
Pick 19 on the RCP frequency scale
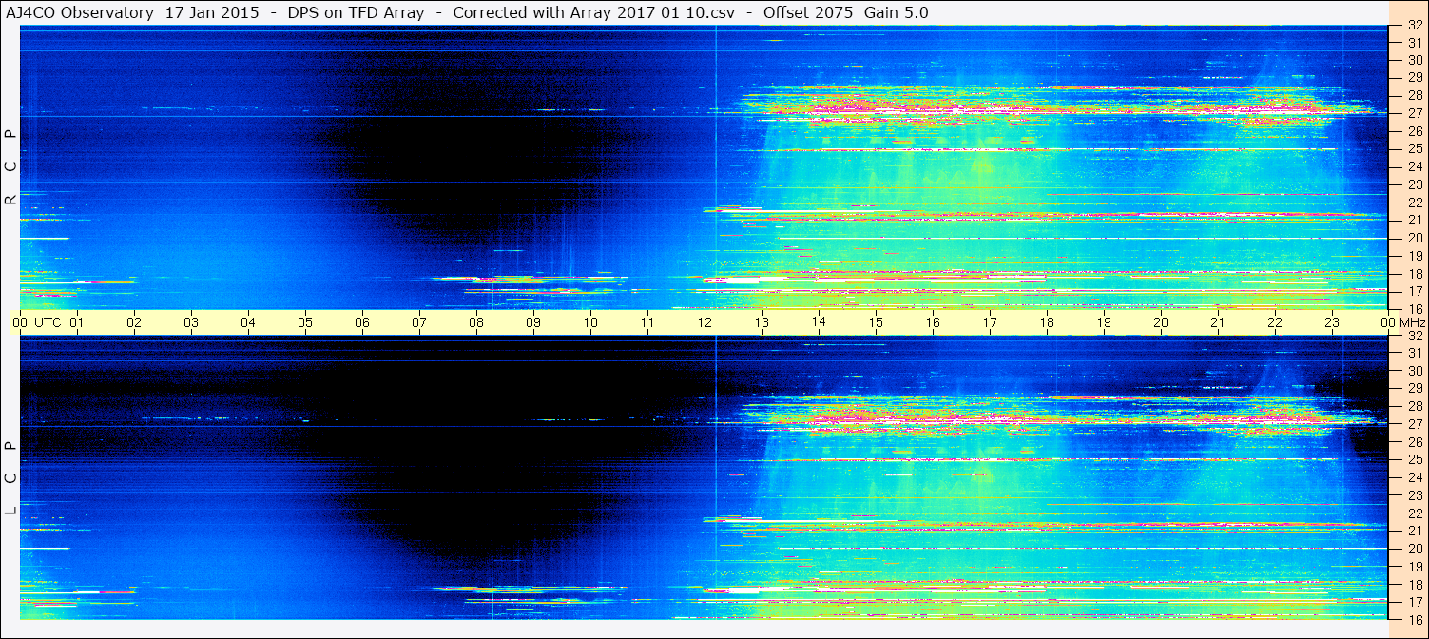(x=1415, y=256)
